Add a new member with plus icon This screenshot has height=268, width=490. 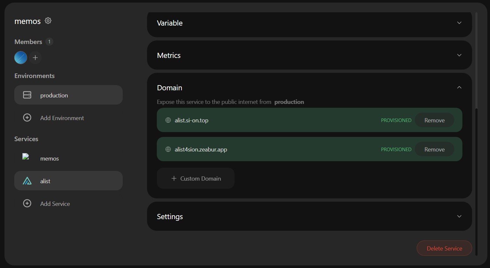(35, 58)
